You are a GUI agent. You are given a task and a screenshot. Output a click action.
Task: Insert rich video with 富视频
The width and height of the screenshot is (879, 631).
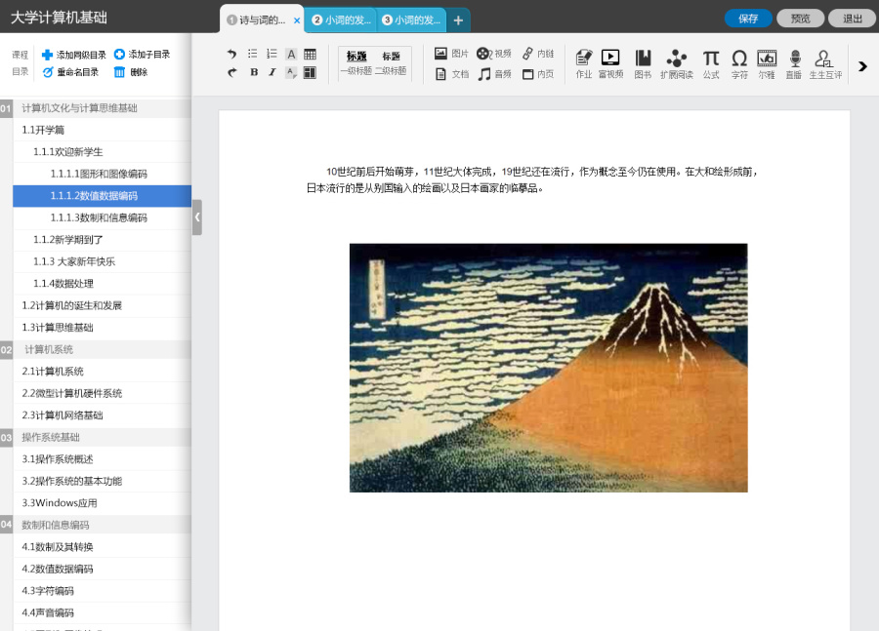pyautogui.click(x=610, y=63)
